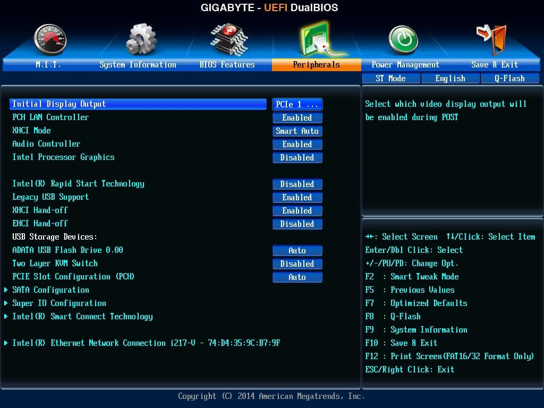Select the Audio Controller label
The width and height of the screenshot is (544, 408).
pyautogui.click(x=46, y=143)
